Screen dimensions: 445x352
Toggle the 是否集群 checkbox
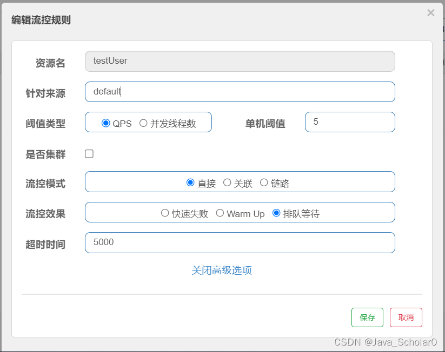89,154
